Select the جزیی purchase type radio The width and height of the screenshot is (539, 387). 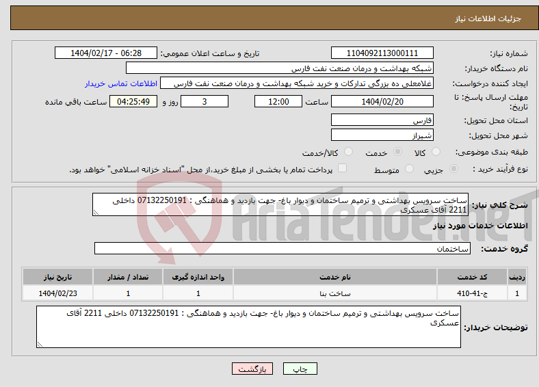453,169
